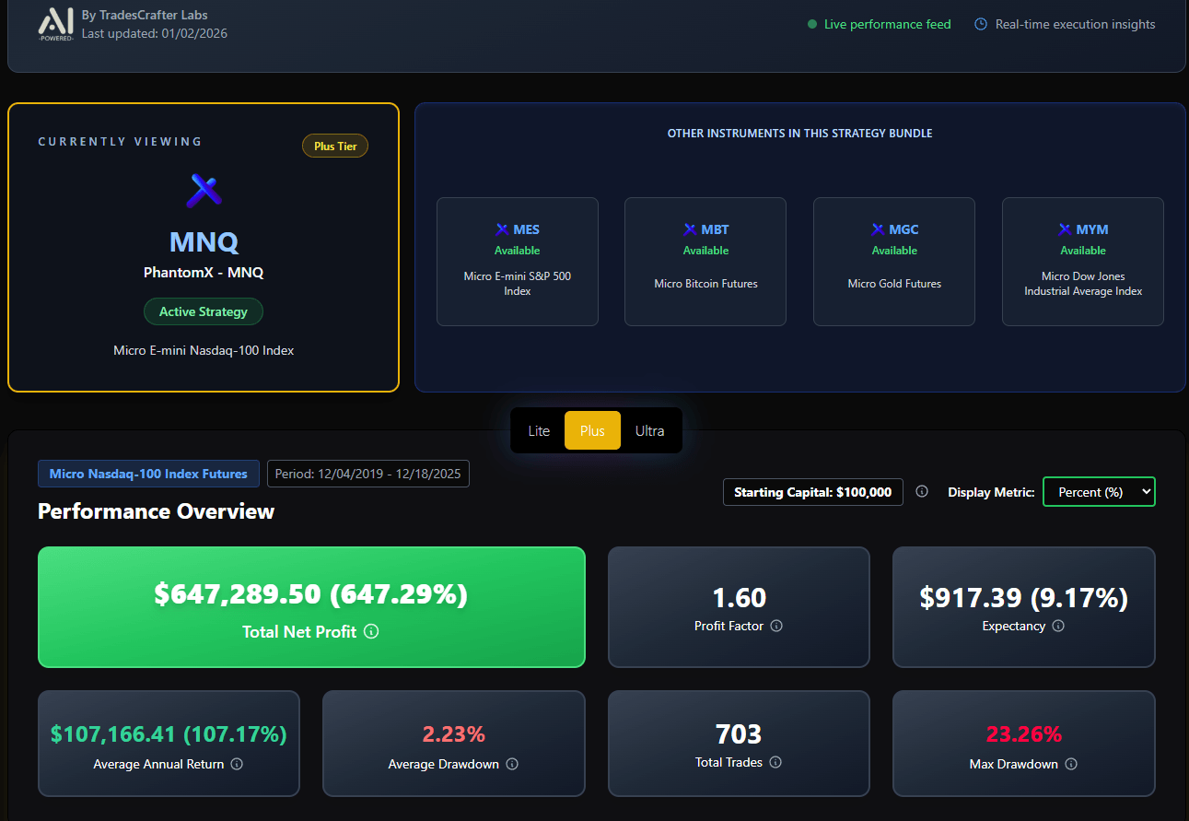Click the $917.39 (9.17%) expectancy value
The height and width of the screenshot is (821, 1189).
(x=1024, y=598)
